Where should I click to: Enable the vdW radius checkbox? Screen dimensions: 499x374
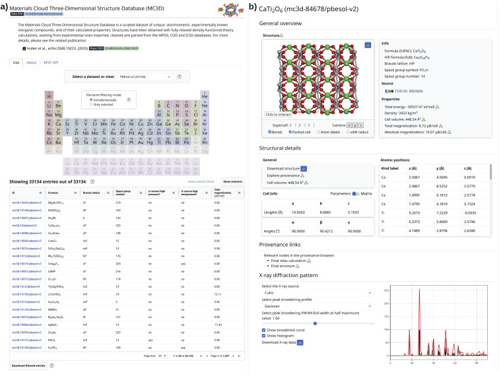click(348, 132)
